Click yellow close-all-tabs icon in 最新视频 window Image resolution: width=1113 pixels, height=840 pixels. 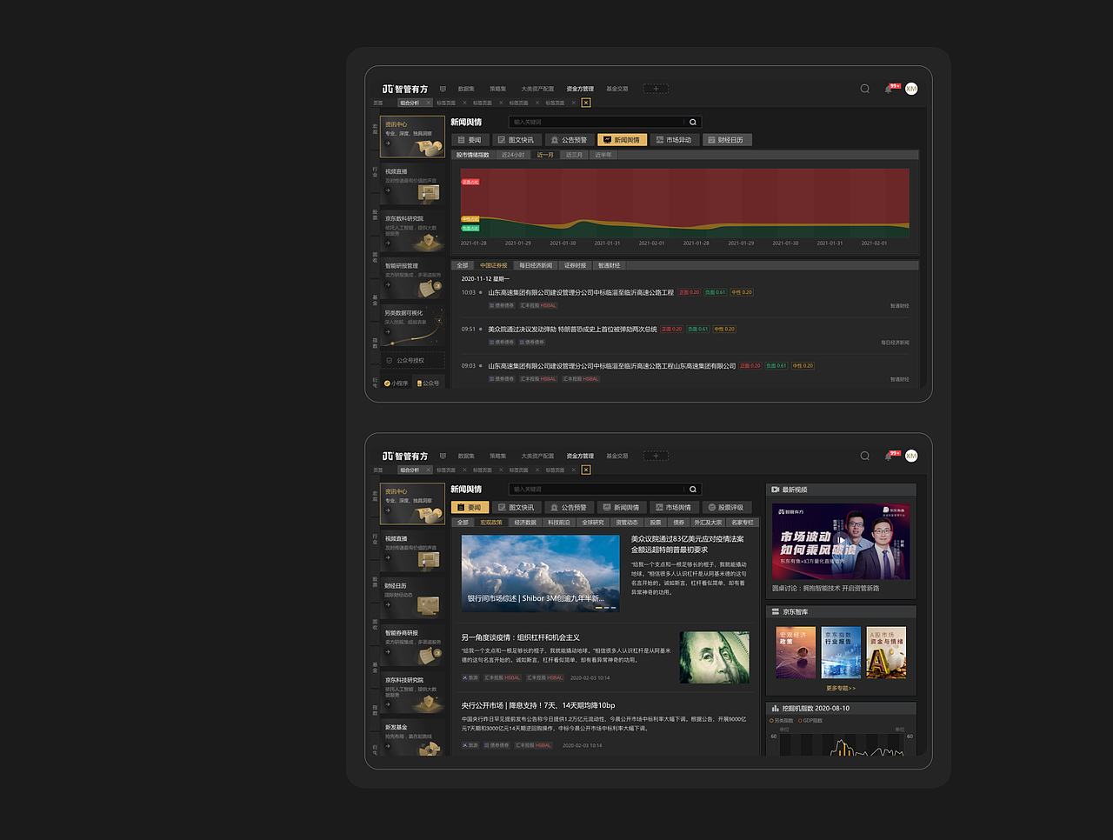tap(586, 470)
